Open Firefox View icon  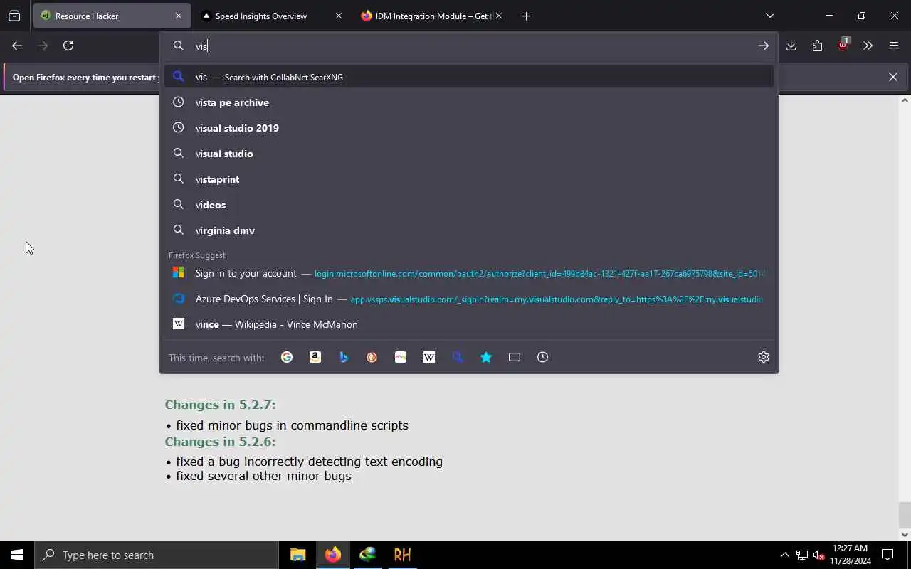point(14,16)
